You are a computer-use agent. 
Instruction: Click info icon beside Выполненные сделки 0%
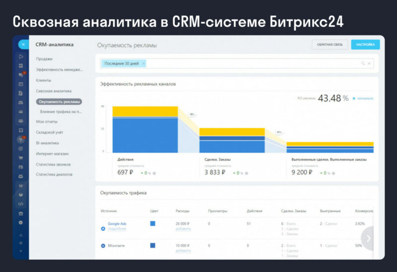pyautogui.click(x=333, y=173)
